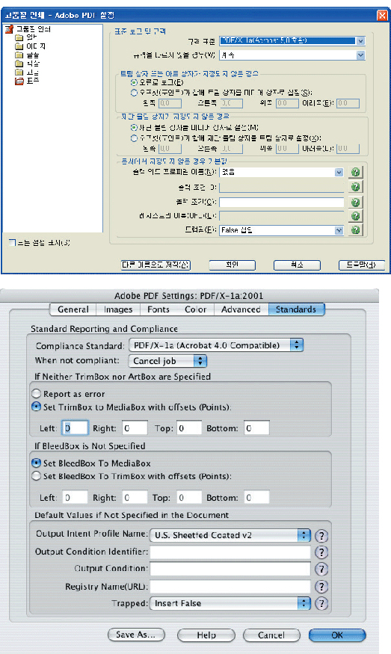Open the Advanced (고급) folder in Korean dialog tree
Viewport: 391px width, 654px height.
coord(19,73)
